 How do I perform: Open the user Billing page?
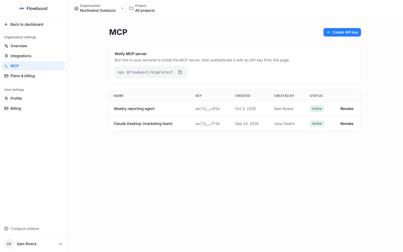pyautogui.click(x=33, y=108)
